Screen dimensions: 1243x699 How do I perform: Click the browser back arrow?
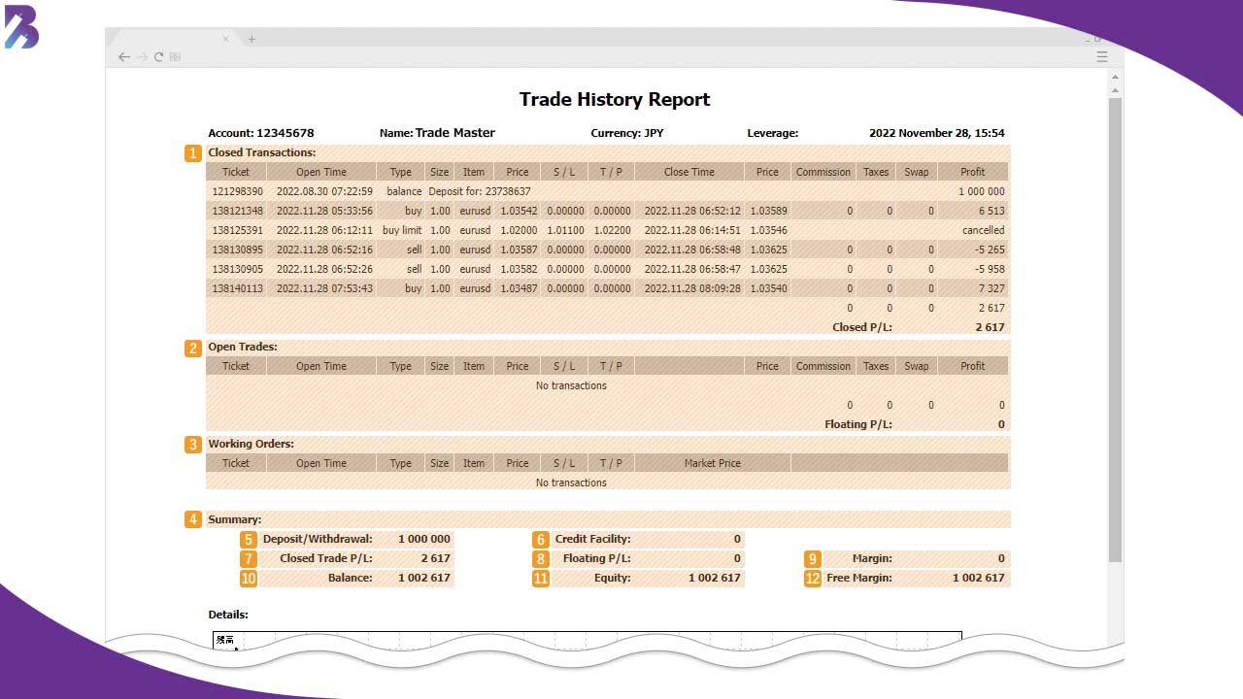click(124, 57)
